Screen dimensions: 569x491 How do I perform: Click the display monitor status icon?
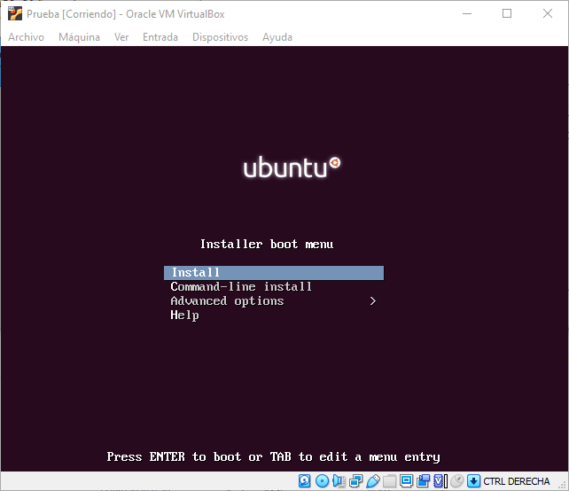pyautogui.click(x=406, y=481)
